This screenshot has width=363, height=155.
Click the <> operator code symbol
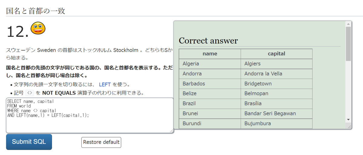[x=29, y=93]
